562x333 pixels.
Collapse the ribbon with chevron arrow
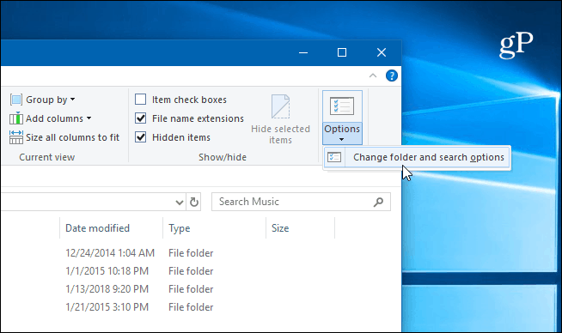373,76
